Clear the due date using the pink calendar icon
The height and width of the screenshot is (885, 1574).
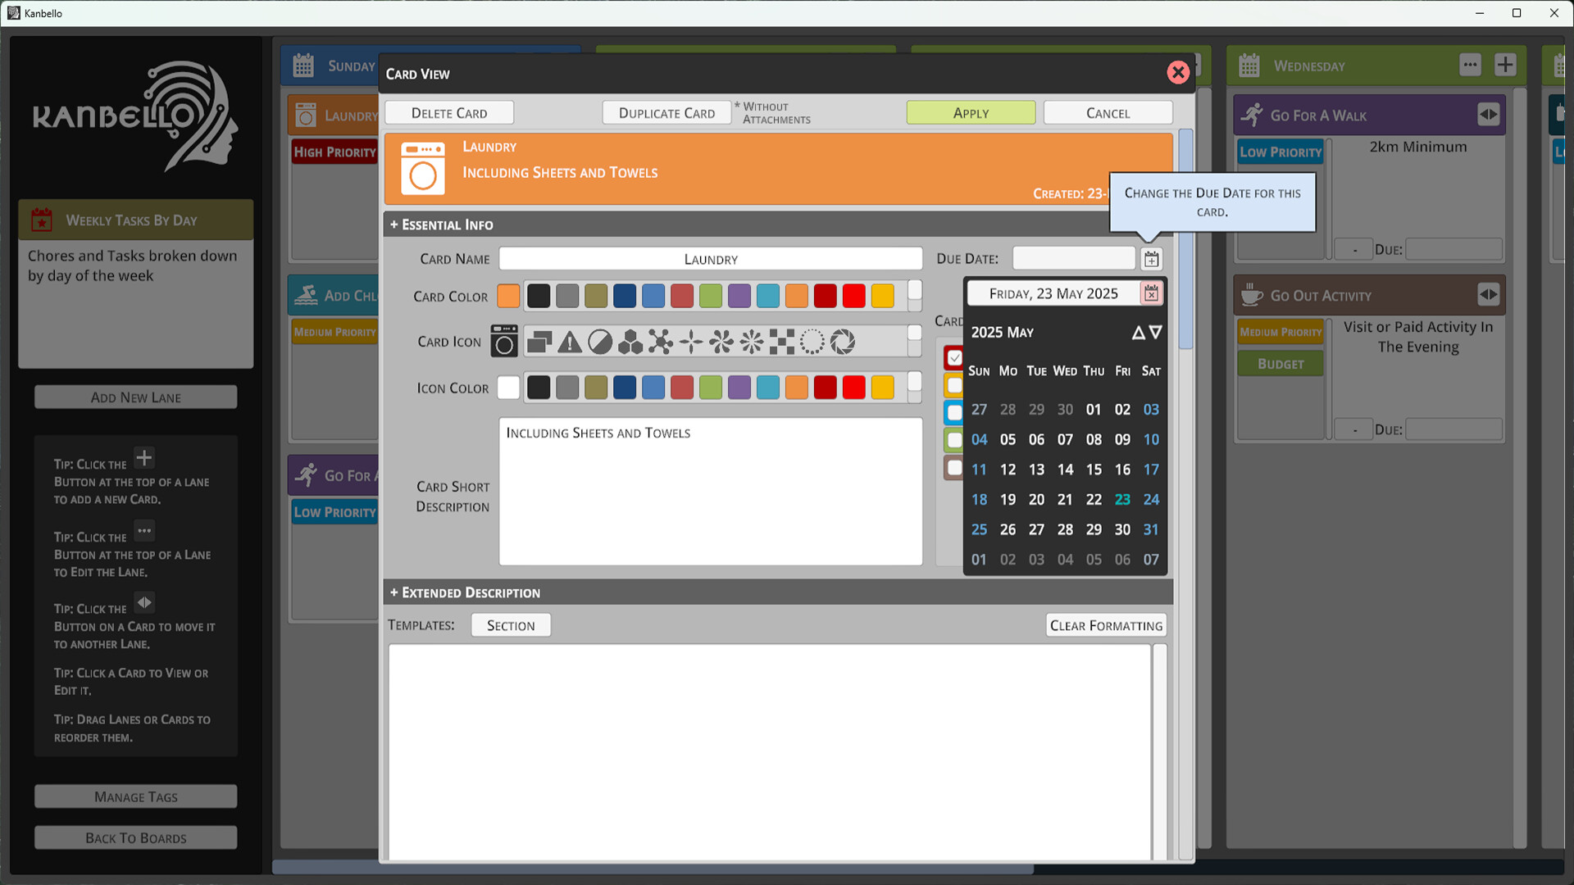[1151, 293]
